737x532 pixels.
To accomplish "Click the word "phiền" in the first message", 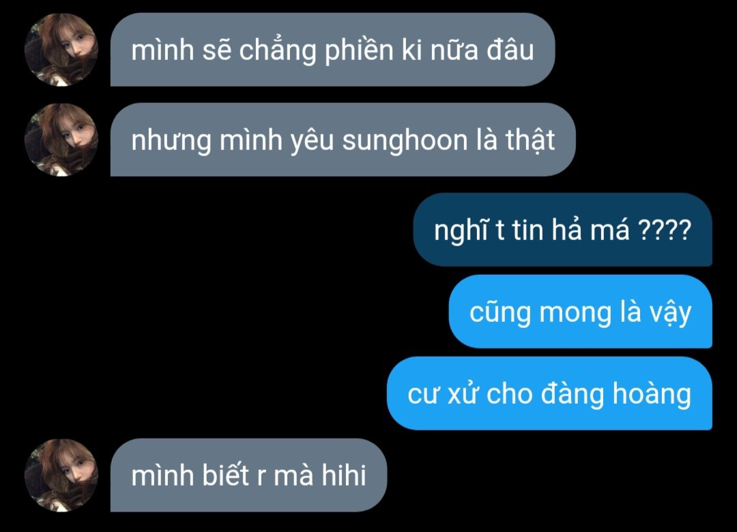I will point(359,50).
